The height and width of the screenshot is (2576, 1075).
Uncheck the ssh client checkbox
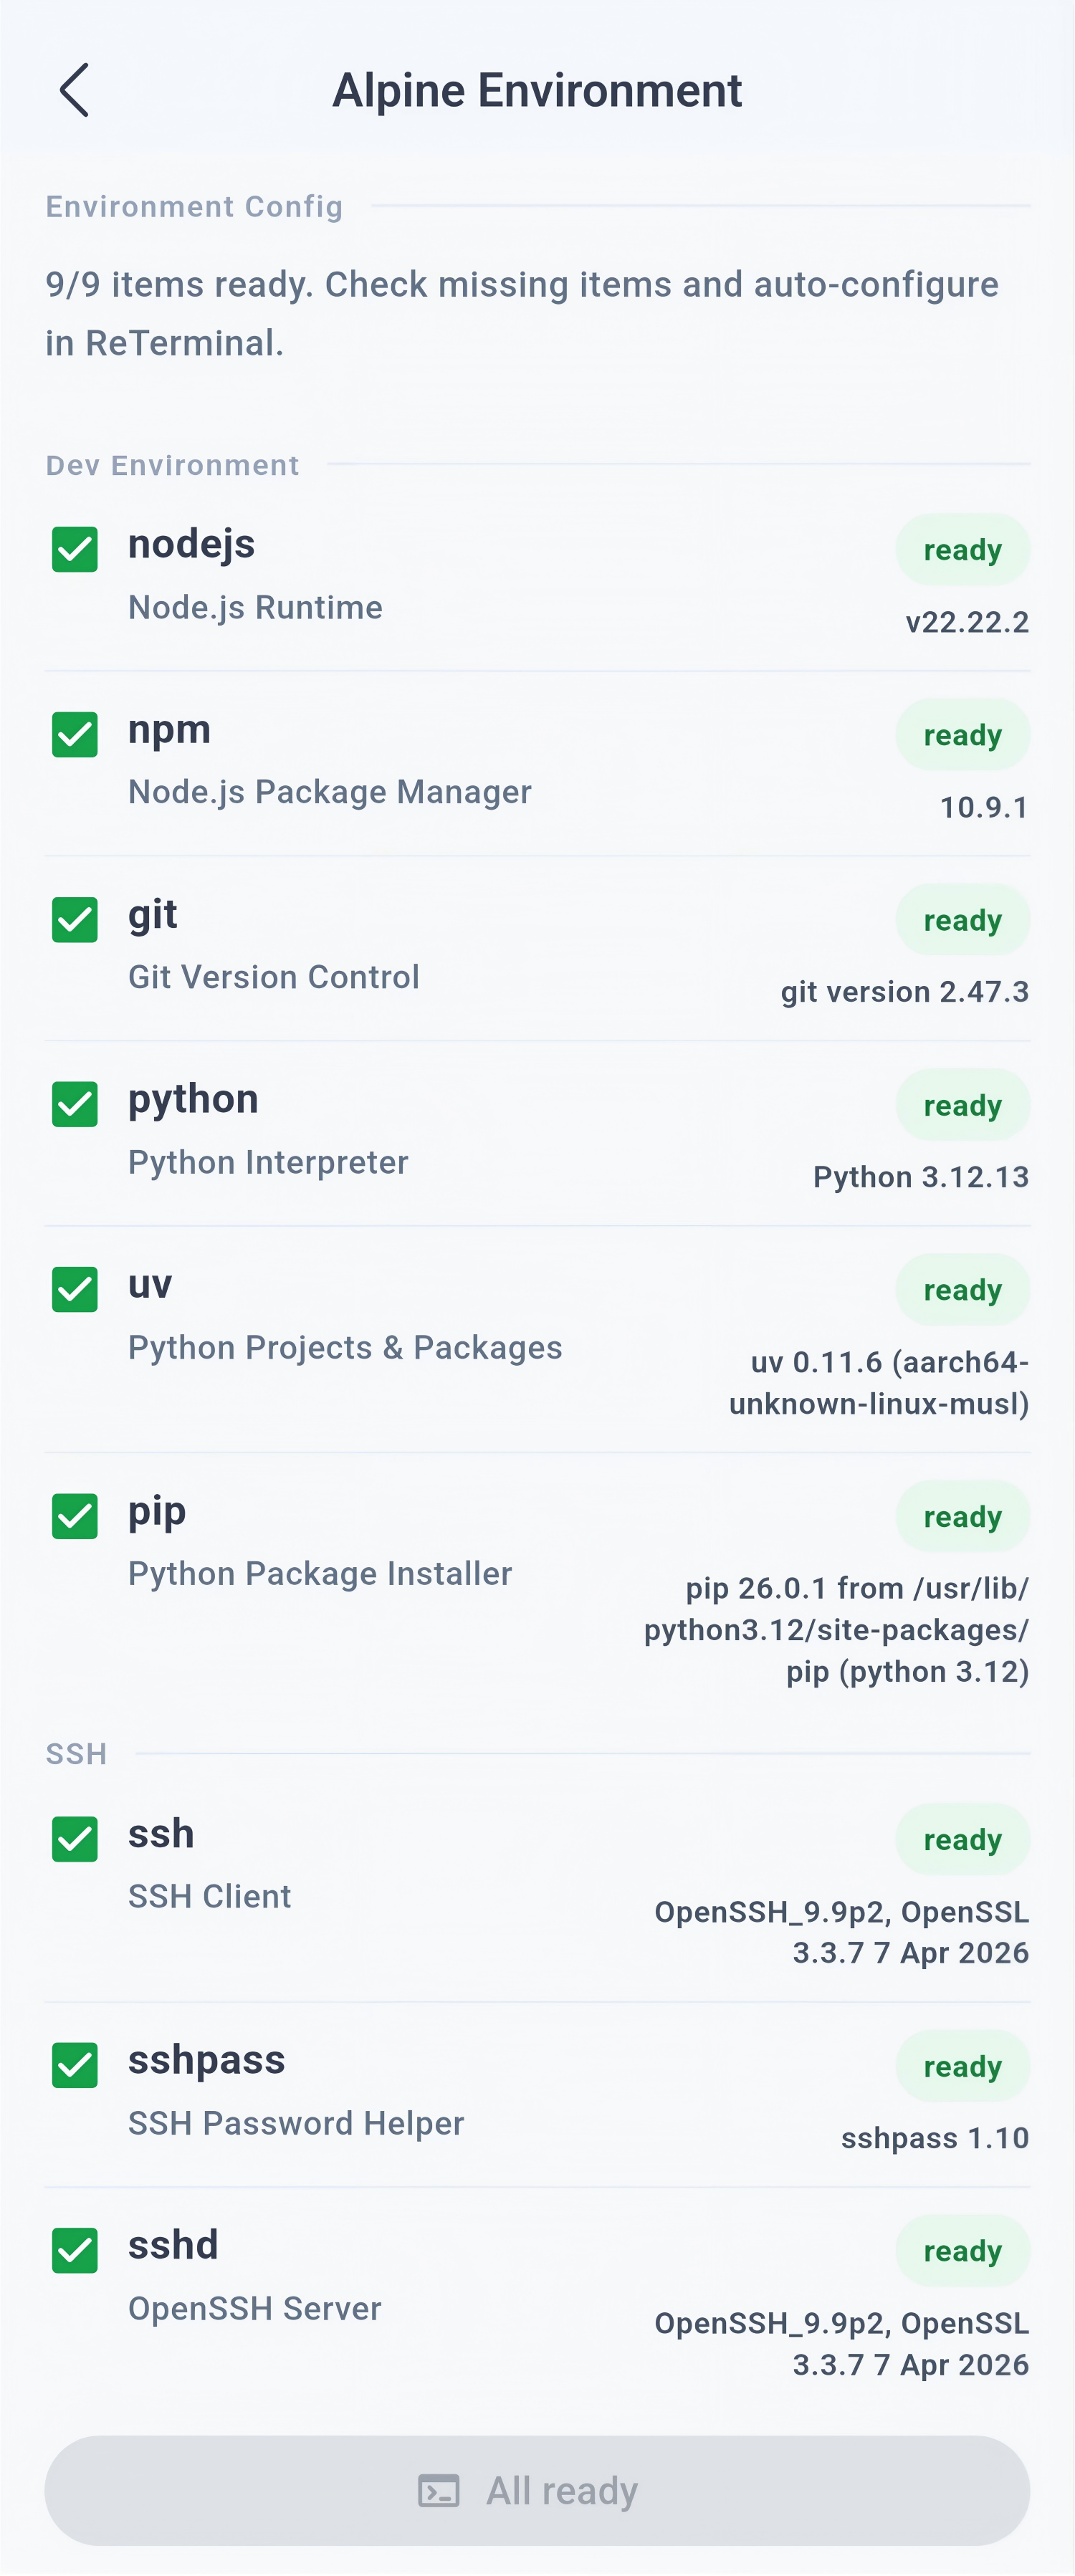coord(75,1840)
